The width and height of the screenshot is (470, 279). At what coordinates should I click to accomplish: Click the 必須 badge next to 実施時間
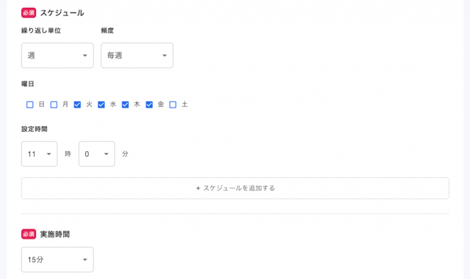click(x=29, y=233)
